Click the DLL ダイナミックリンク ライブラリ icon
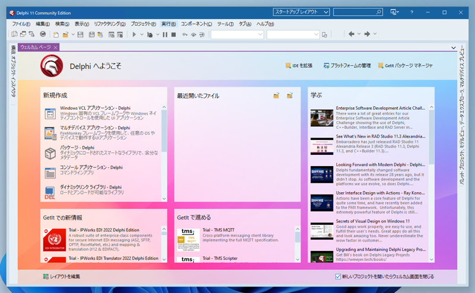Image resolution: width=475 pixels, height=293 pixels. point(50,193)
